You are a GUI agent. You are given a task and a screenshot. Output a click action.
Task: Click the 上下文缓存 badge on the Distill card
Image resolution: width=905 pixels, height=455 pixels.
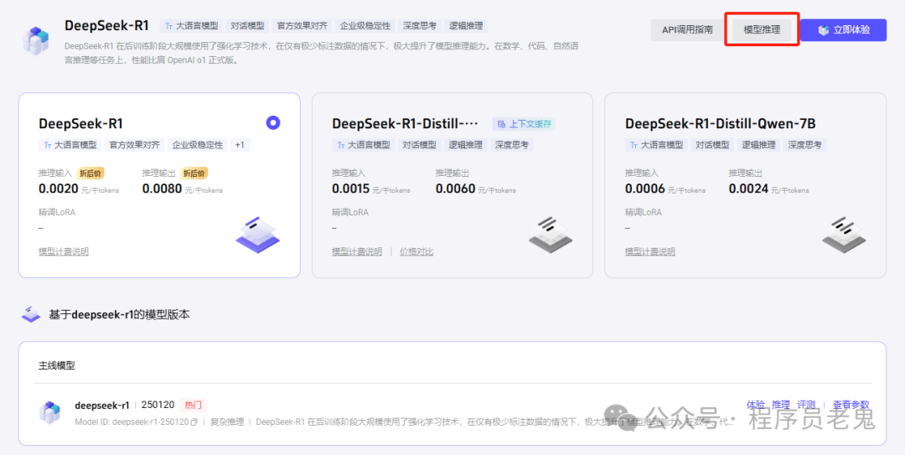coord(524,123)
